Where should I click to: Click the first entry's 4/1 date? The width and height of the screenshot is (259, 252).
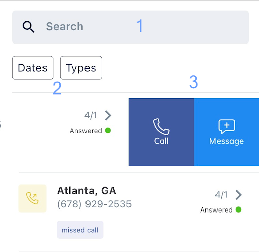[91, 115]
